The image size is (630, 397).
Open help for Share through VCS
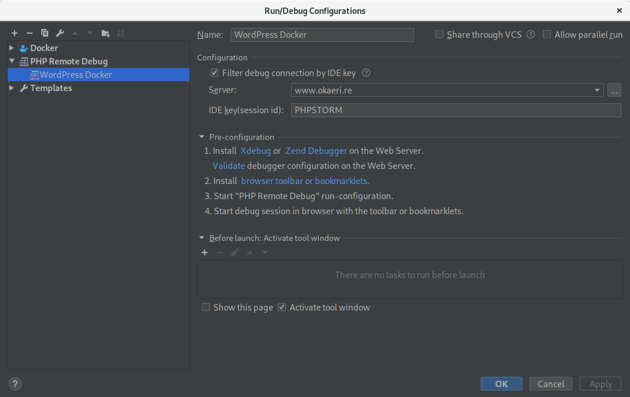(x=531, y=34)
